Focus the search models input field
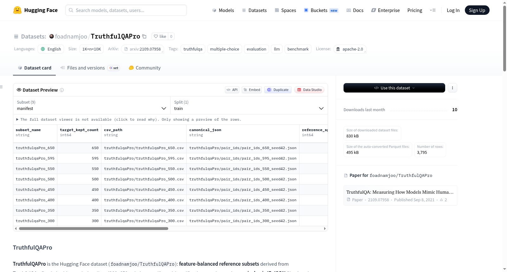Image resolution: width=507 pixels, height=272 pixels. coord(126,10)
